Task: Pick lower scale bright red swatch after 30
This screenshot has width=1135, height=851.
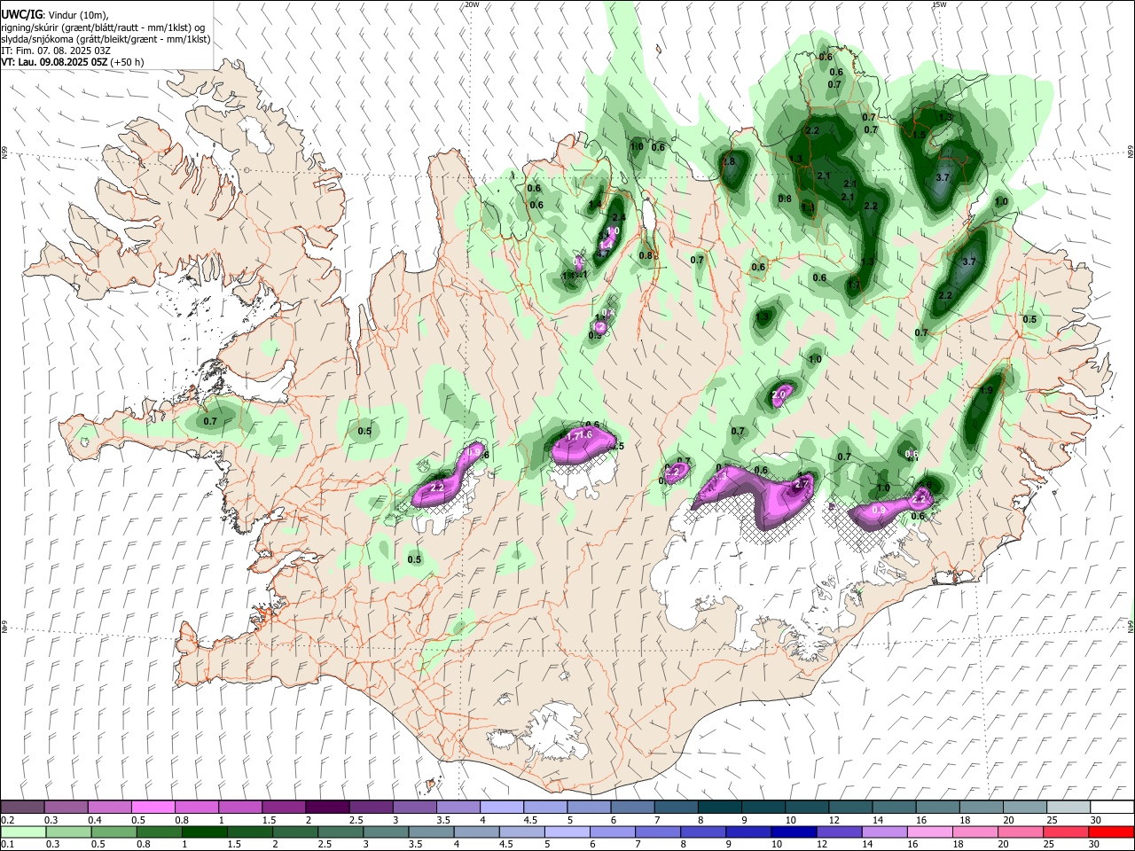Action: coord(1112,831)
